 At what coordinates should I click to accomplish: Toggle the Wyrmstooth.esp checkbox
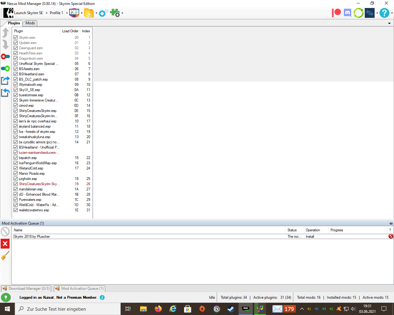pyautogui.click(x=16, y=85)
